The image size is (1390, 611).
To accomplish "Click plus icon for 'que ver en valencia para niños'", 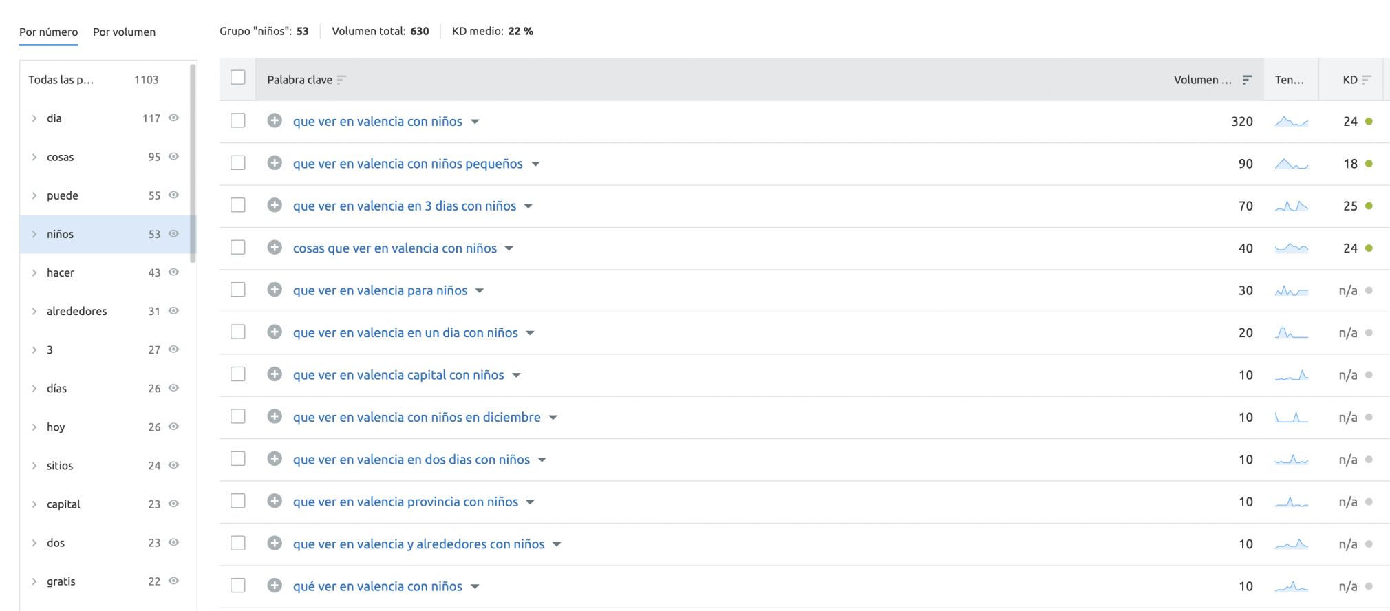I will tap(275, 290).
